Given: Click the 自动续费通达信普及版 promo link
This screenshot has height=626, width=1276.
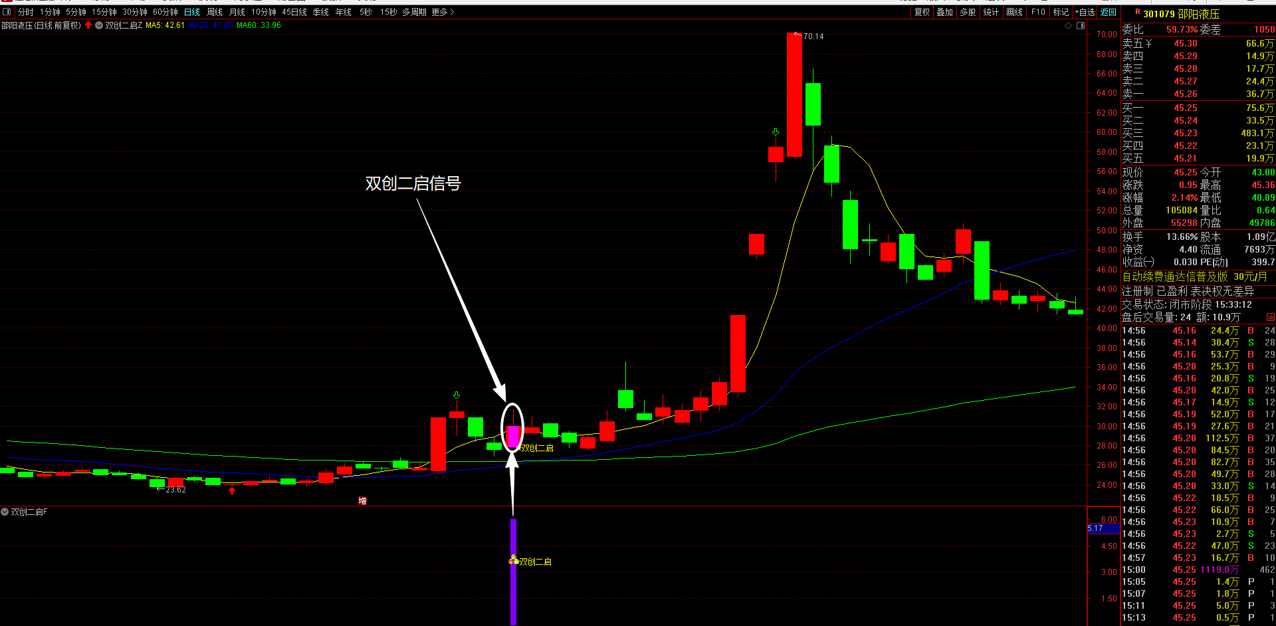Looking at the screenshot, I should pos(1175,276).
